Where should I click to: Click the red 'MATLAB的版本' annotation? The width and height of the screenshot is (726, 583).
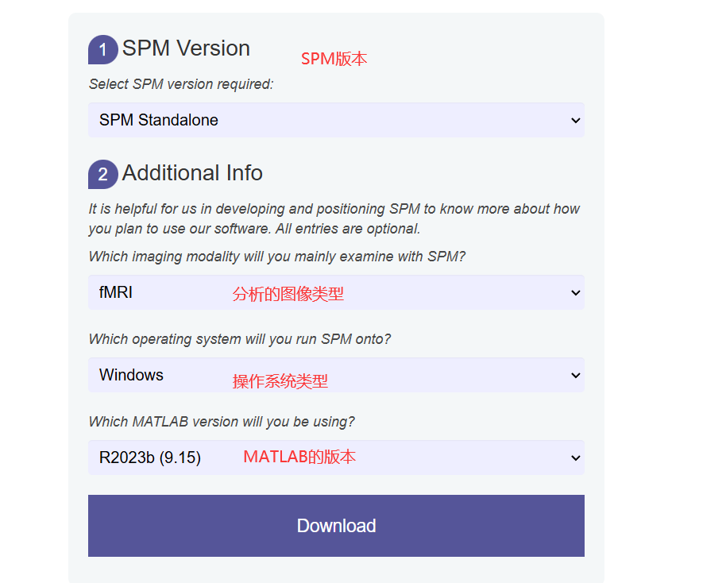click(299, 457)
